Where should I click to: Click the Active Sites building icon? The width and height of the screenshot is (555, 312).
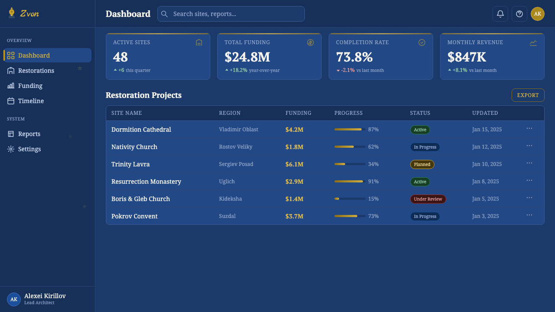click(x=199, y=42)
